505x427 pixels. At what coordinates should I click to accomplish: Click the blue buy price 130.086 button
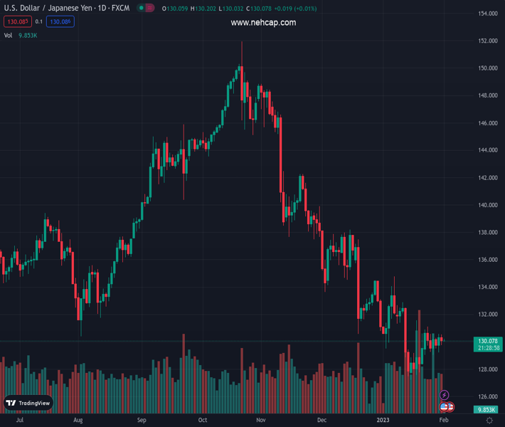[x=60, y=22]
